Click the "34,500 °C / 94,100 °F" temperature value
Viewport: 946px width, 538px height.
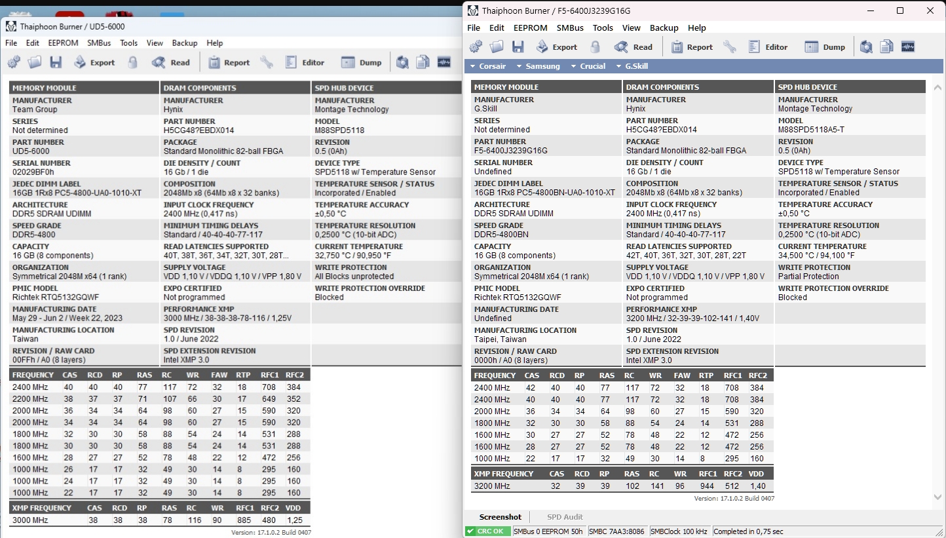pos(818,256)
